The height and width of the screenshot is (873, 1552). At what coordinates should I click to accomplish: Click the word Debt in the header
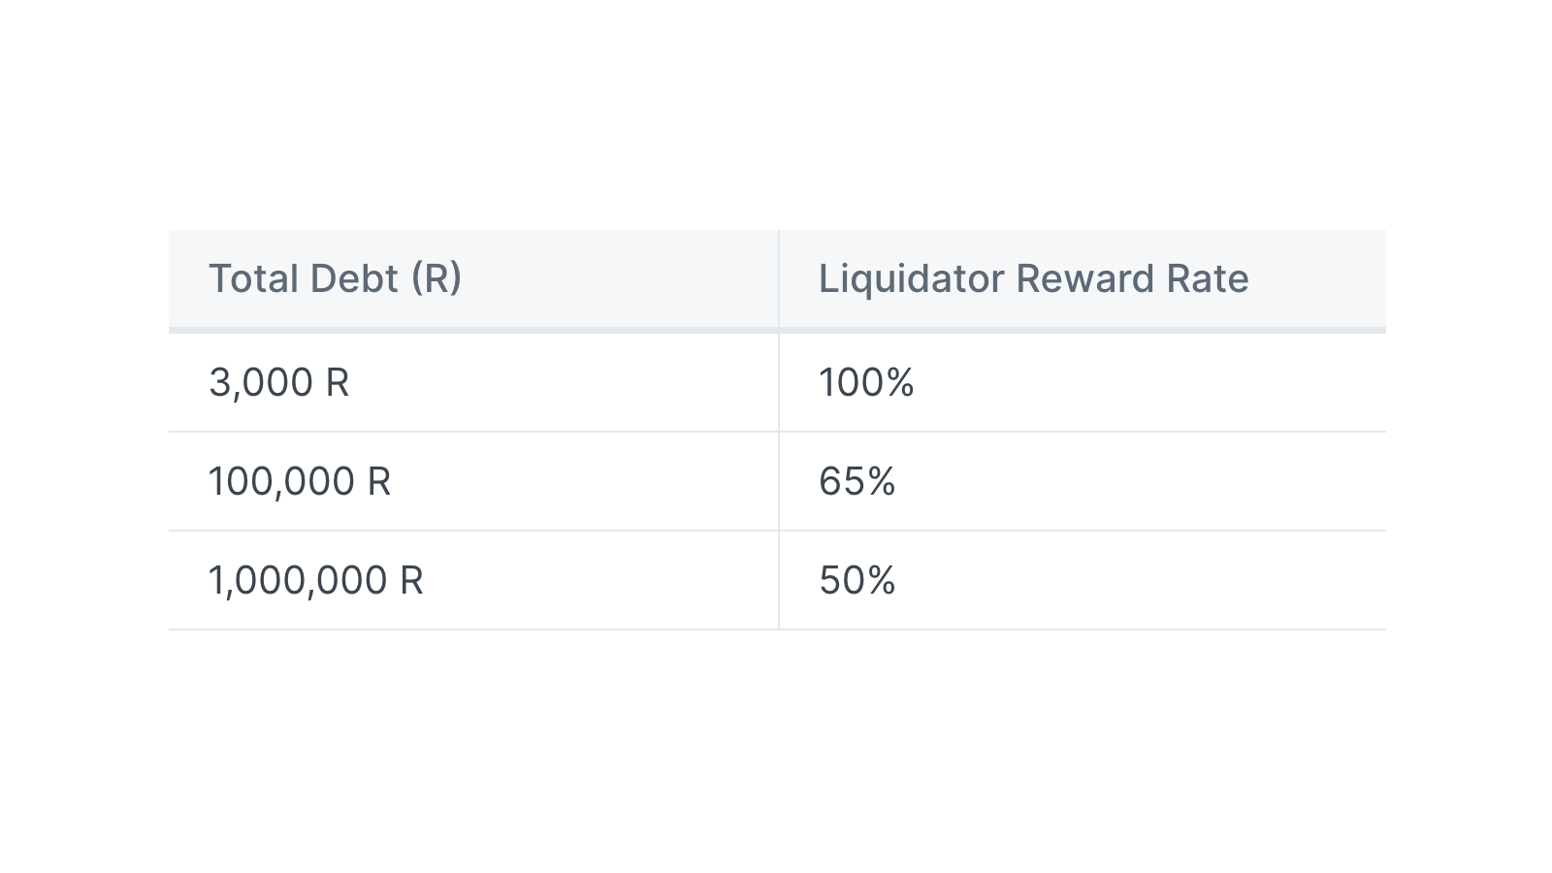(354, 279)
